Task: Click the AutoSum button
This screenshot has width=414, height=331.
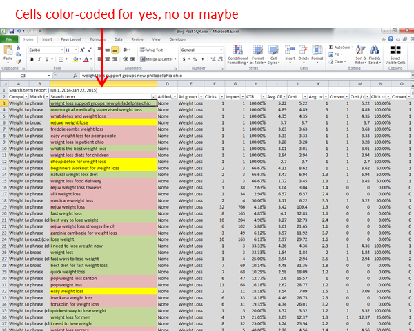Action: (341, 47)
